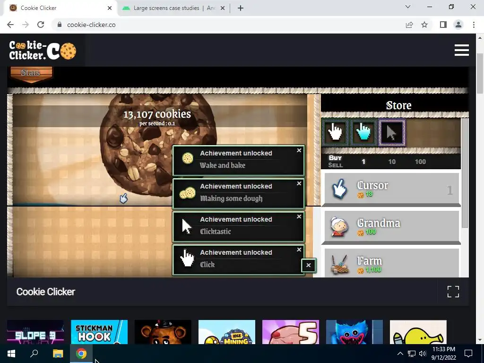Open the blue Huggy Wuggy game thumbnail
Image resolution: width=484 pixels, height=363 pixels.
354,332
